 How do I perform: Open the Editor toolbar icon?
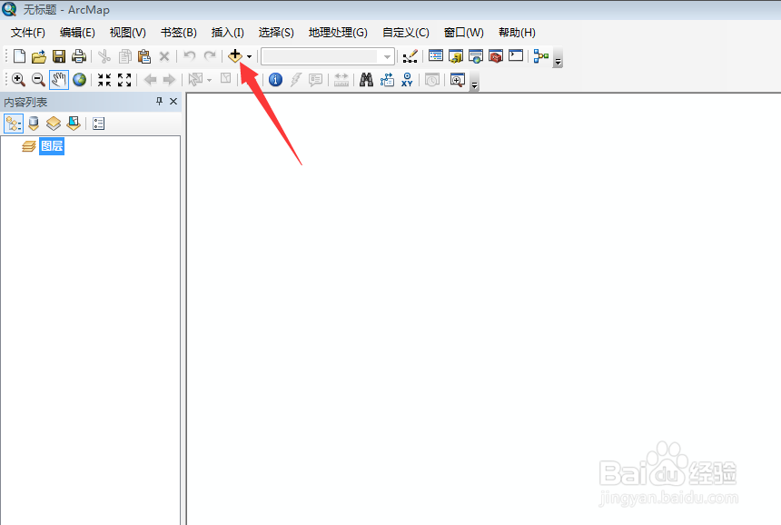point(410,56)
